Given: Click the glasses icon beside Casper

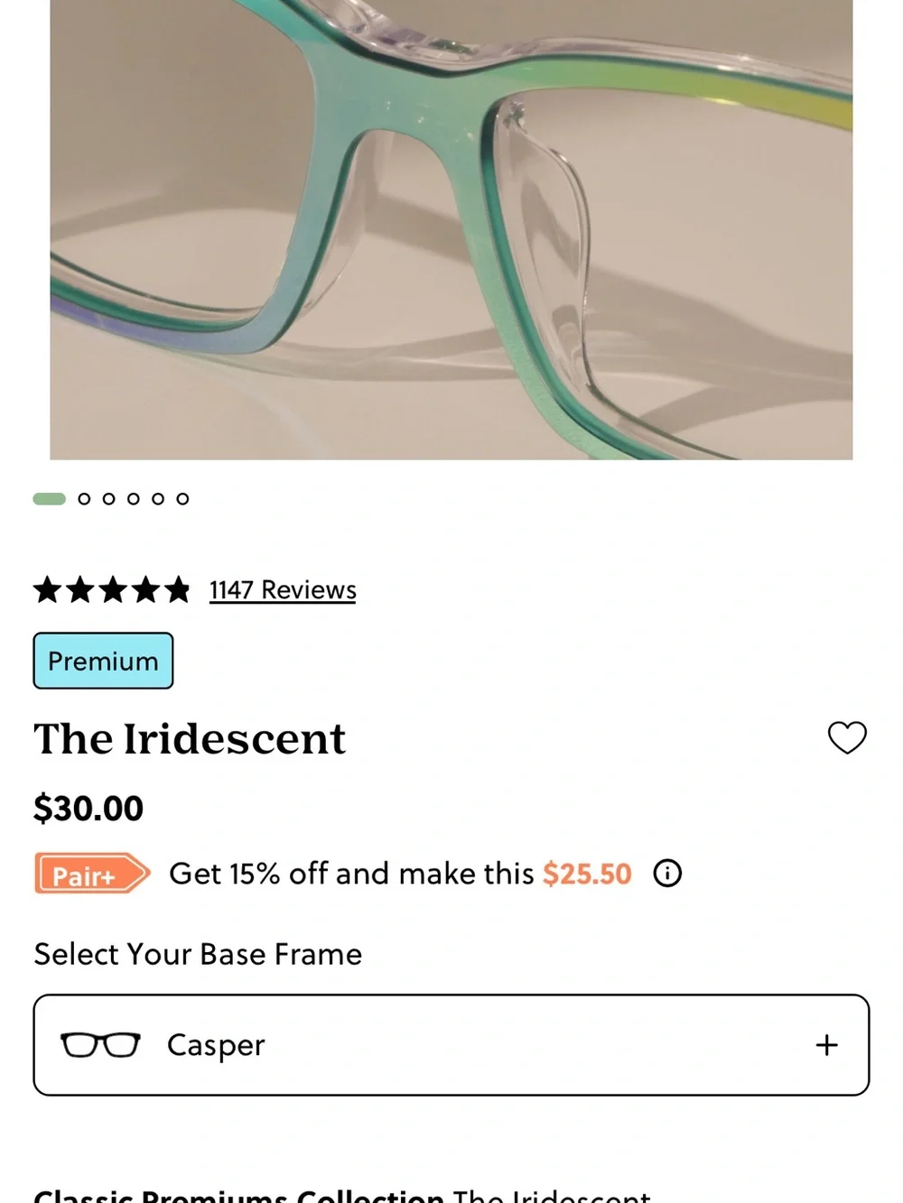Looking at the screenshot, I should pos(100,1045).
